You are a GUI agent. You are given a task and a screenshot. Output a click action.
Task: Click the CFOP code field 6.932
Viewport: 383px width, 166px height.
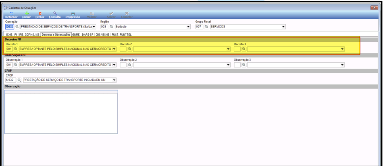(11, 80)
